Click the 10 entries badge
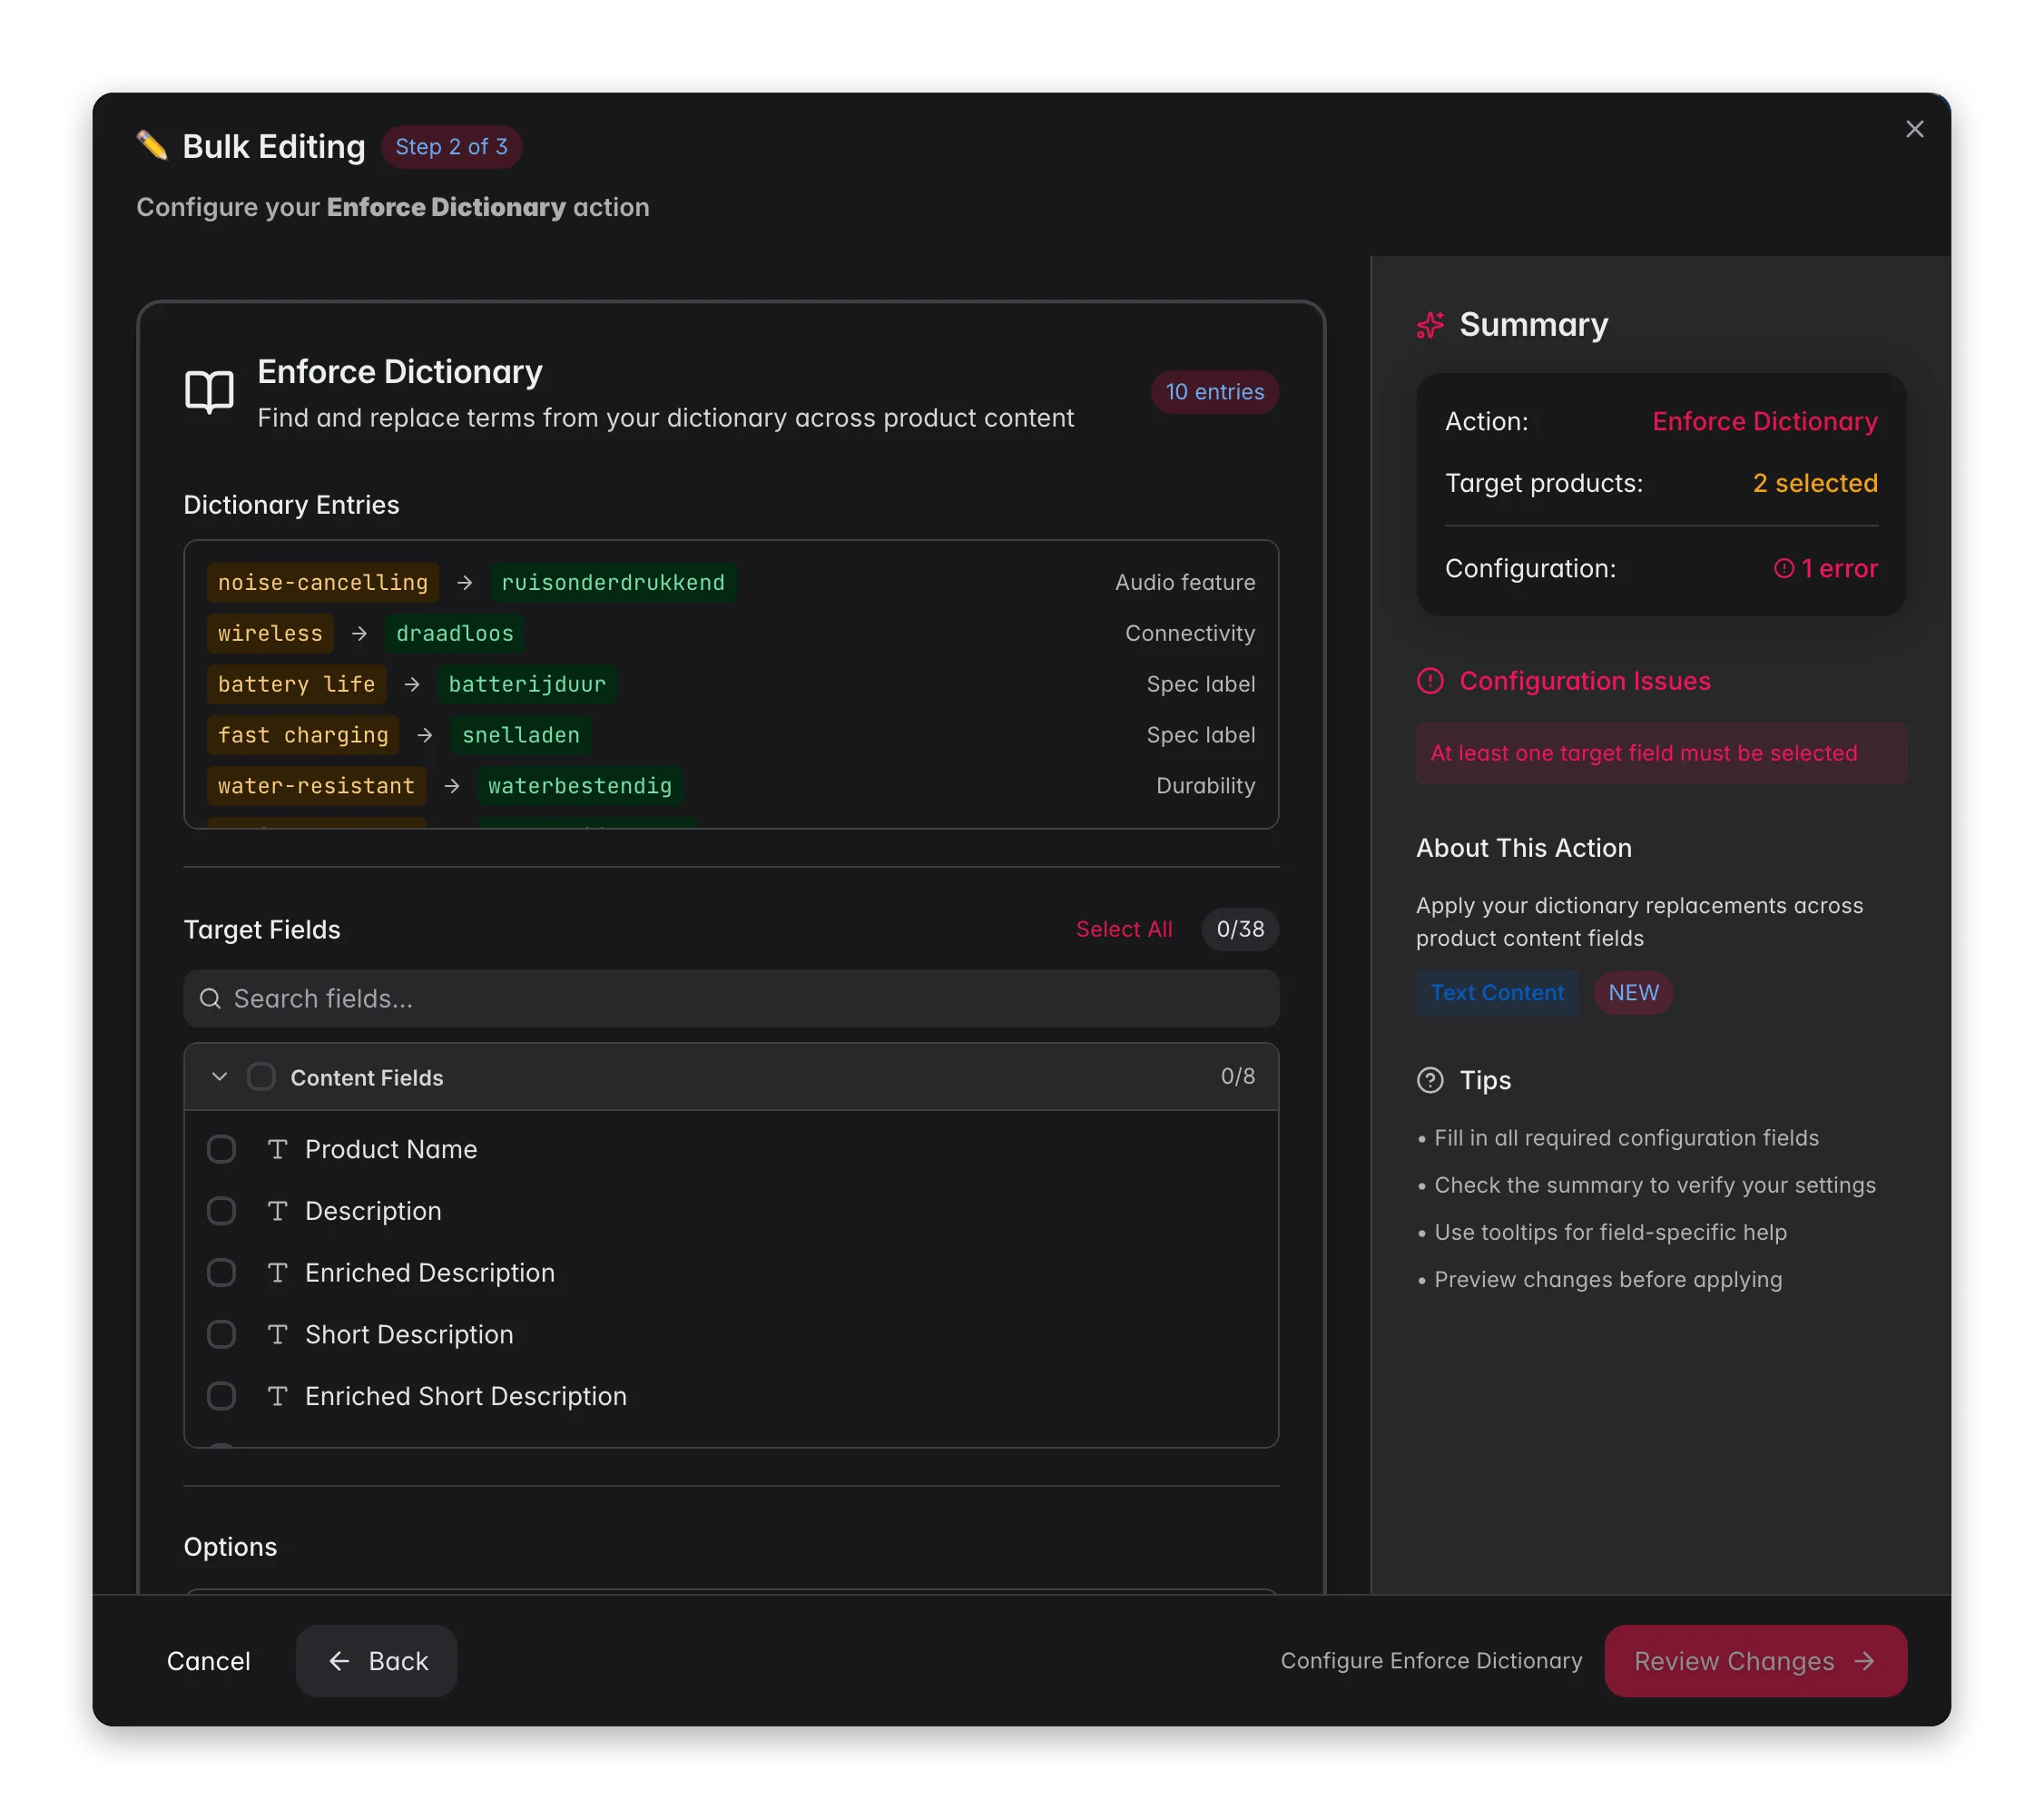This screenshot has width=2044, height=1819. 1214,392
